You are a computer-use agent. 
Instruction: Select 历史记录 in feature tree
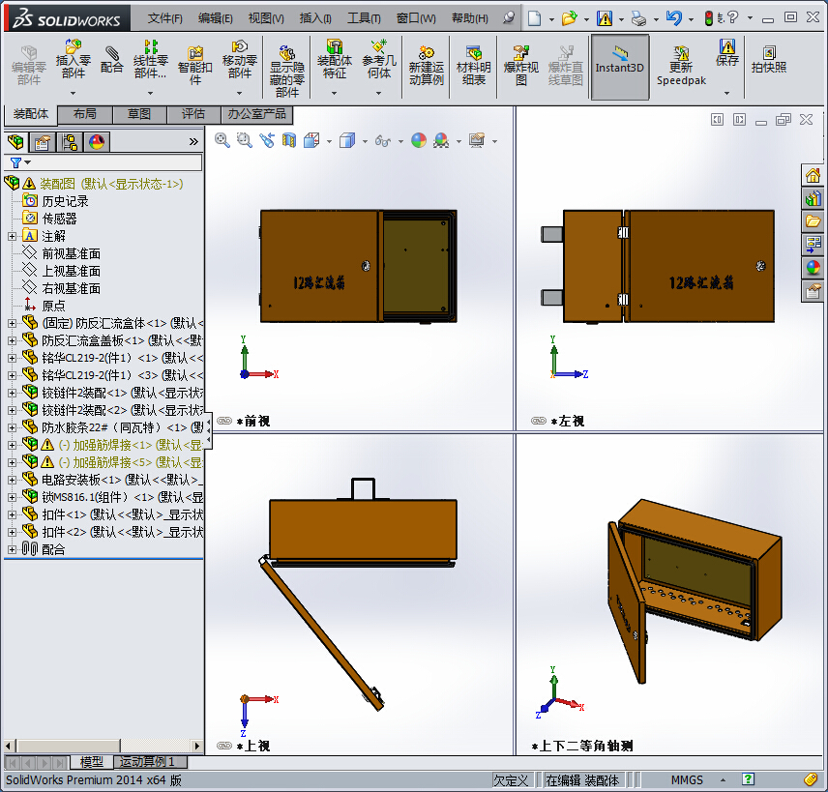(x=65, y=201)
